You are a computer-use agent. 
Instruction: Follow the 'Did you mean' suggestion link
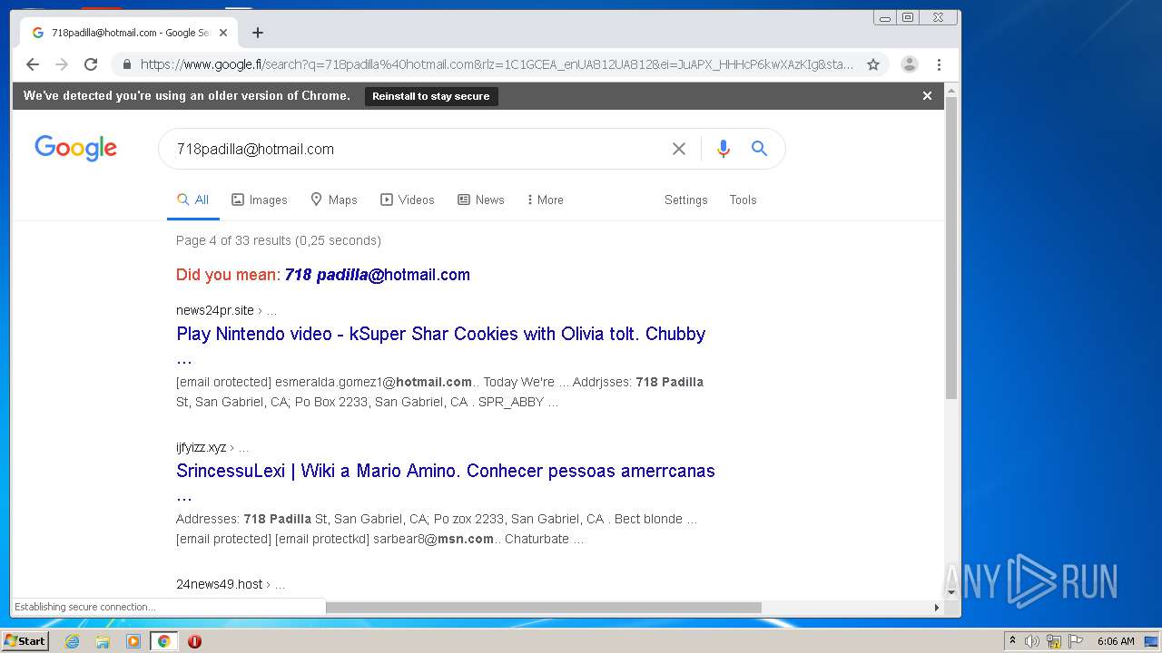(378, 275)
